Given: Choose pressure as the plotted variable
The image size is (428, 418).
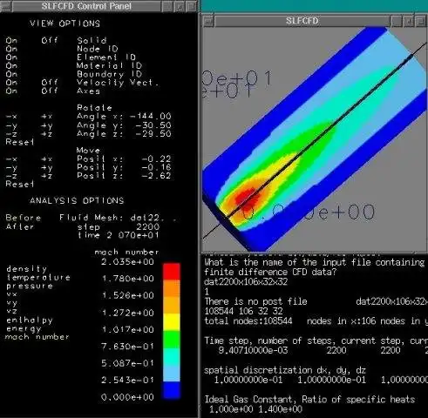Looking at the screenshot, I should (30, 286).
